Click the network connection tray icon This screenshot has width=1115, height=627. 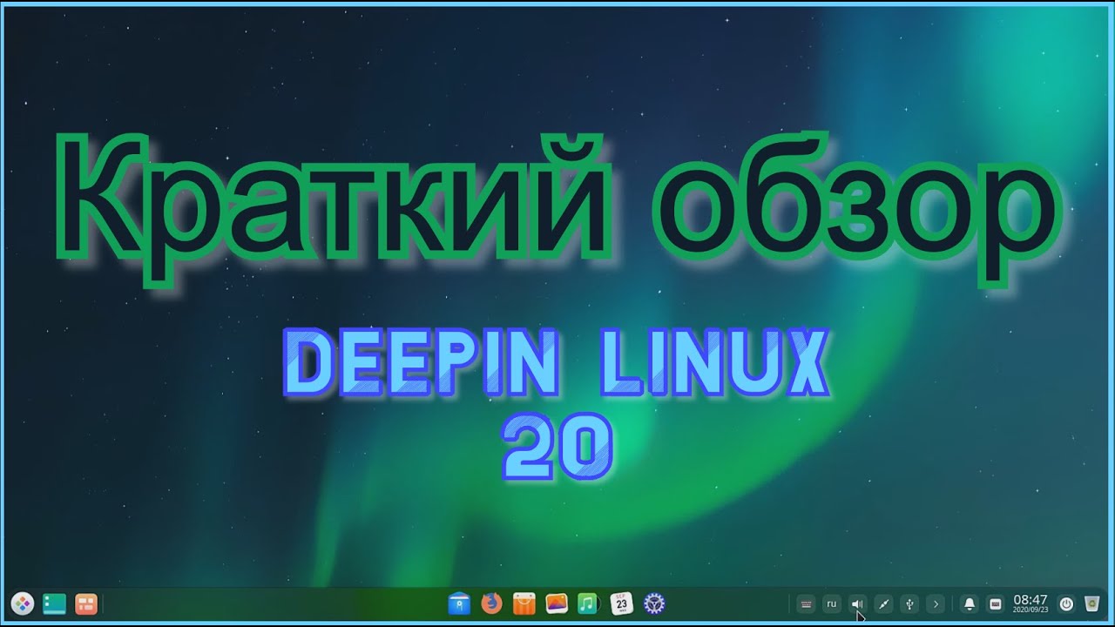[x=883, y=603]
